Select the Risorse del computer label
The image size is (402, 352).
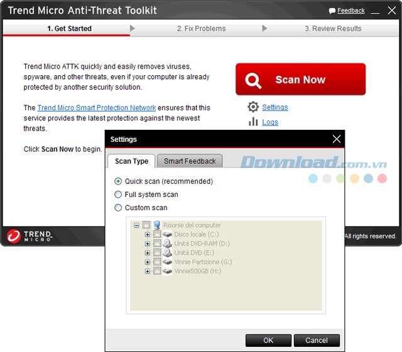(x=192, y=225)
